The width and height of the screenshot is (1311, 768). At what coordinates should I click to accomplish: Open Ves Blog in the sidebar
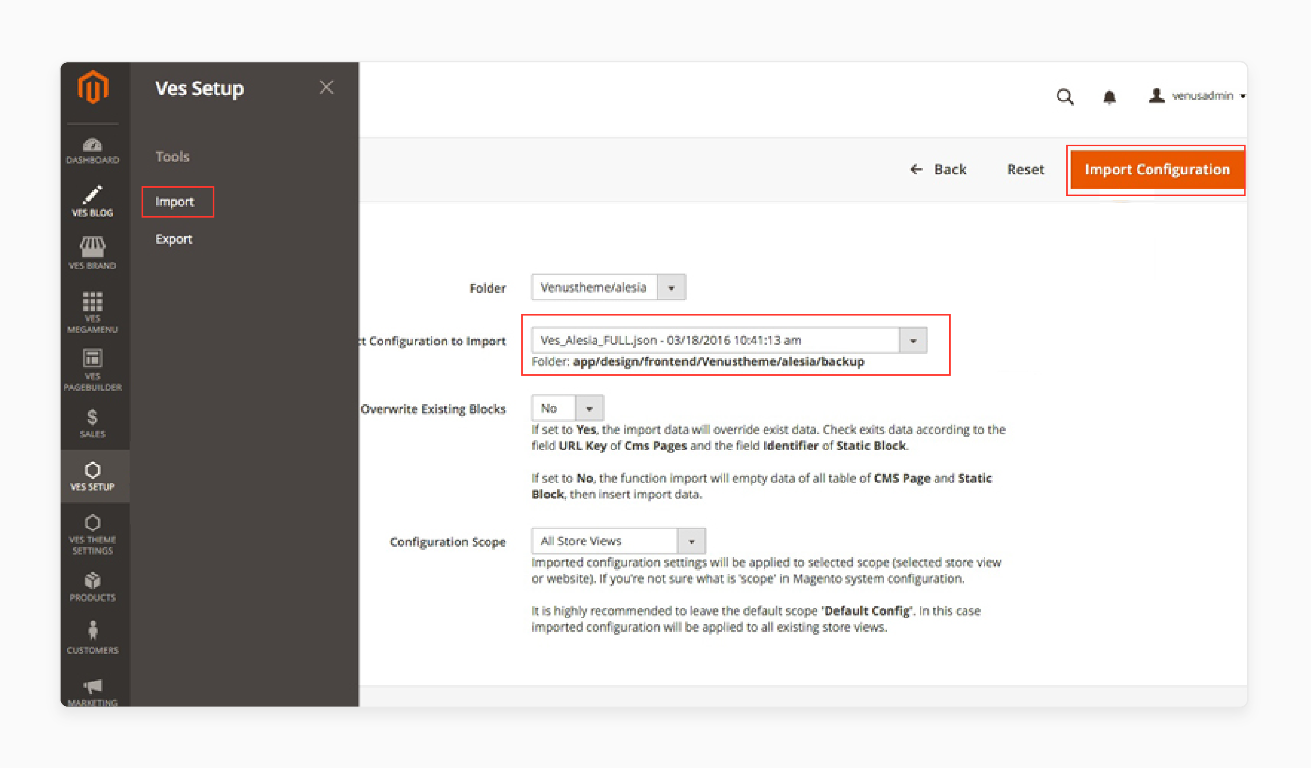[93, 201]
